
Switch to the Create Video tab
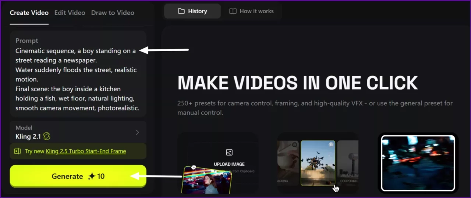pyautogui.click(x=29, y=13)
